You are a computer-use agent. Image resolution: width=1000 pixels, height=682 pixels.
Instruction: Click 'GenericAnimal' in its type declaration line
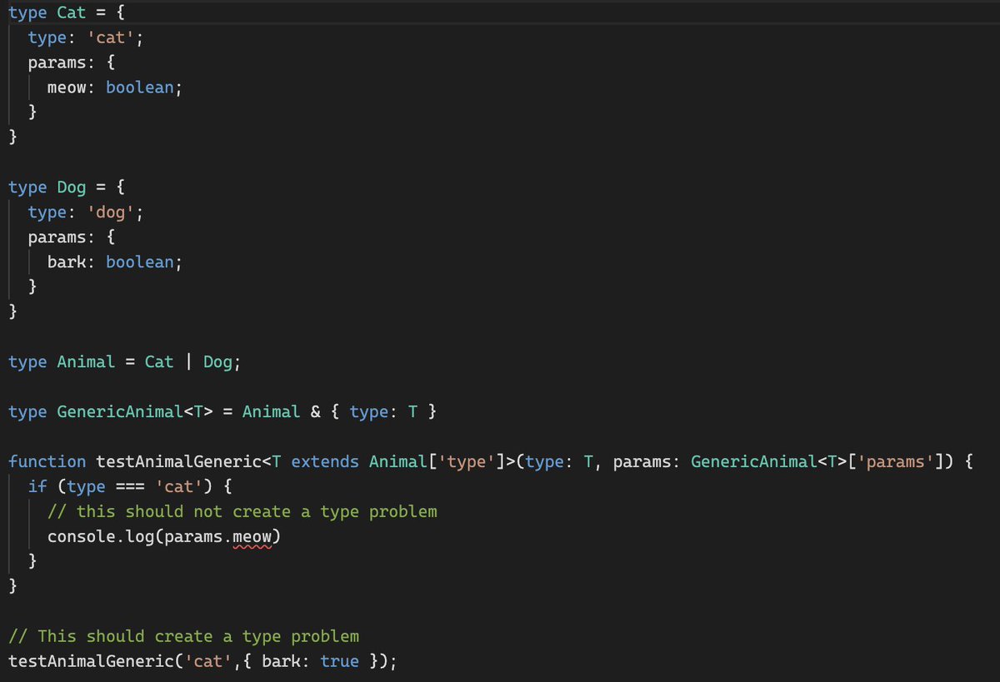pyautogui.click(x=121, y=411)
